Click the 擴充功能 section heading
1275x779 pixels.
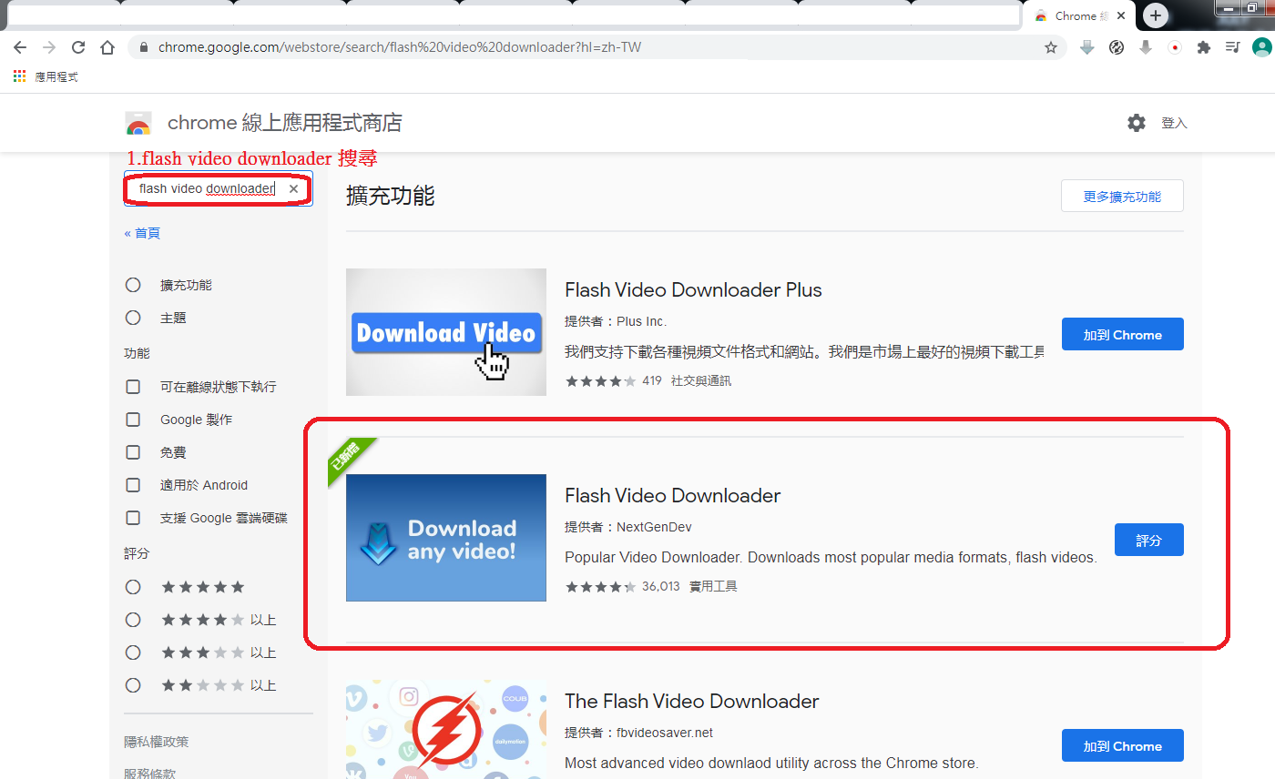click(x=391, y=195)
